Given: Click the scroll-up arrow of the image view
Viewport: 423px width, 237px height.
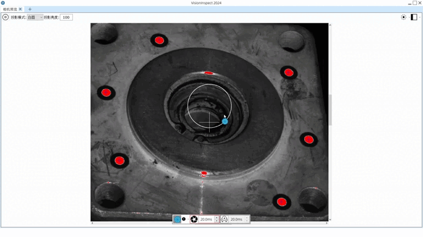Looking at the screenshot, I should coord(330,25).
